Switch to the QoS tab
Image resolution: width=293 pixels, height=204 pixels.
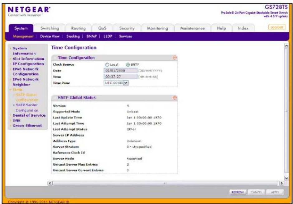[103, 28]
